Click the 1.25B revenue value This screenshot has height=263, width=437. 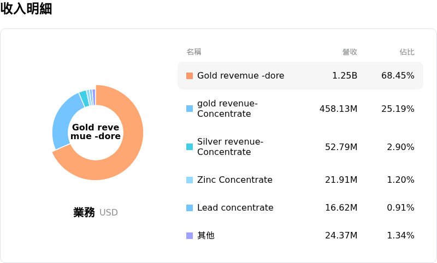coord(345,76)
